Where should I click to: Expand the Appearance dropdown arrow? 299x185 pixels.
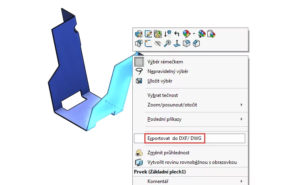(x=194, y=34)
